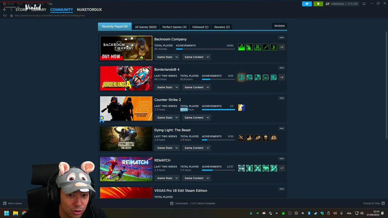Switch to Big Picture mode icon
The height and width of the screenshot is (218, 388).
364,4
